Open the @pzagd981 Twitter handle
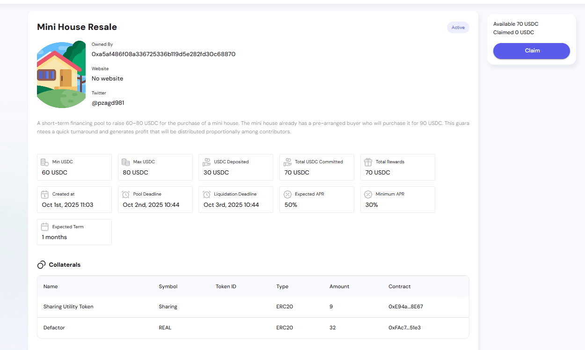Image resolution: width=585 pixels, height=350 pixels. point(108,103)
